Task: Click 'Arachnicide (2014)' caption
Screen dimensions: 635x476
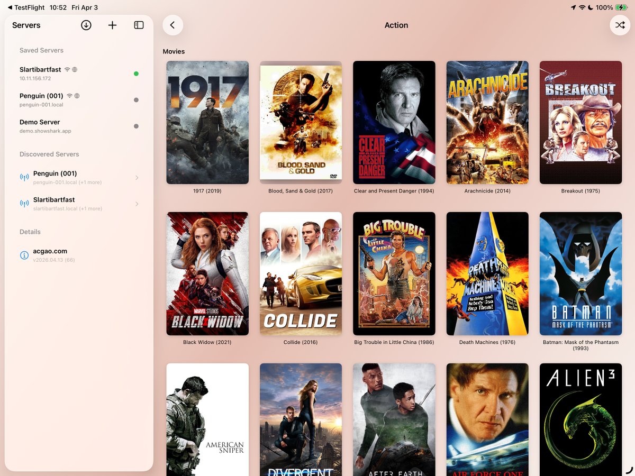Action: pyautogui.click(x=487, y=191)
